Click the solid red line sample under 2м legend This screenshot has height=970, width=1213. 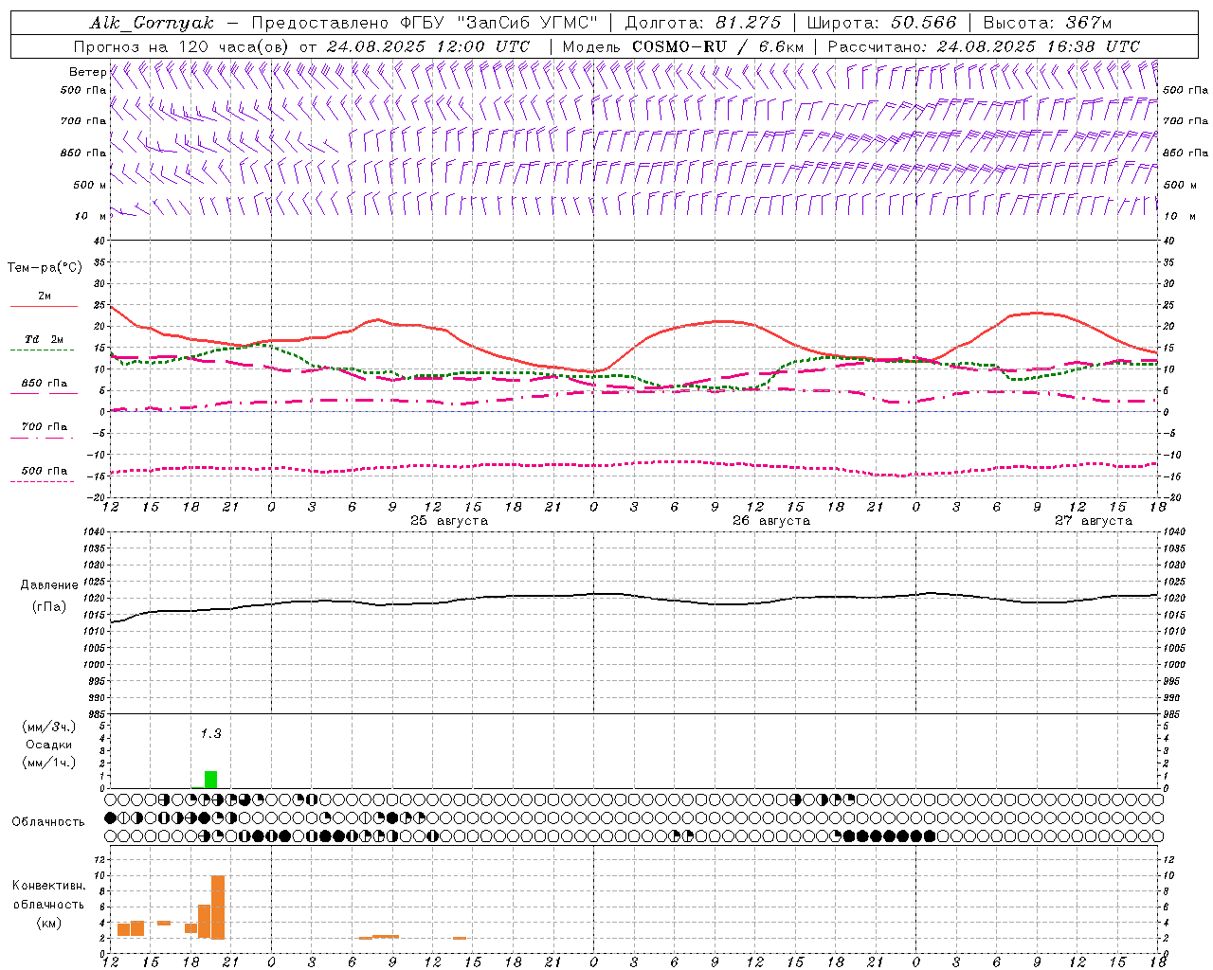(44, 306)
